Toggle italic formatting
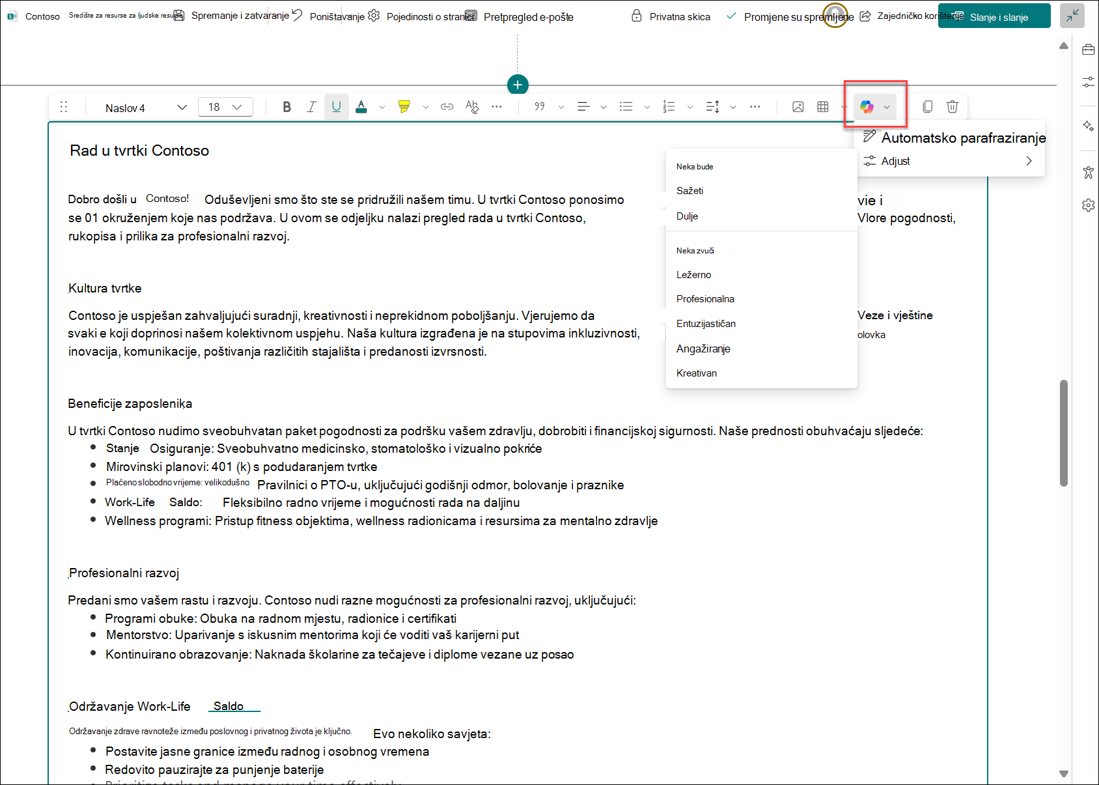The height and width of the screenshot is (785, 1099). tap(311, 107)
